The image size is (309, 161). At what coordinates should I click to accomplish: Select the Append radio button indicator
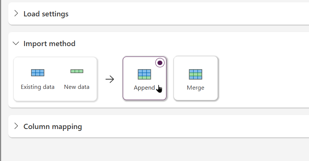pyautogui.click(x=160, y=63)
